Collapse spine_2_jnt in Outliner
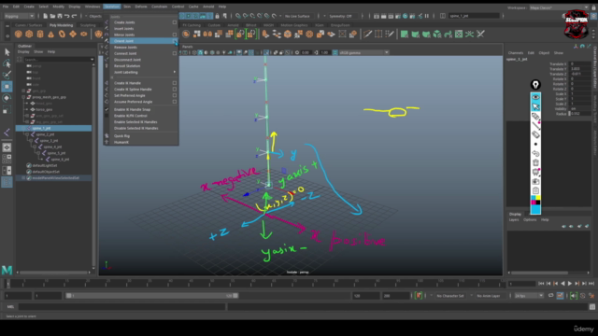Image resolution: width=598 pixels, height=336 pixels. click(x=27, y=134)
